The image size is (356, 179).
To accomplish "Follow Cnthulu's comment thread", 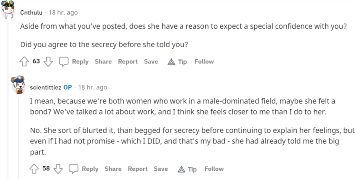I will (x=204, y=61).
